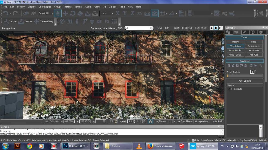268x150 pixels.
Task: Open the Database View DB icon
Action: 99,21
